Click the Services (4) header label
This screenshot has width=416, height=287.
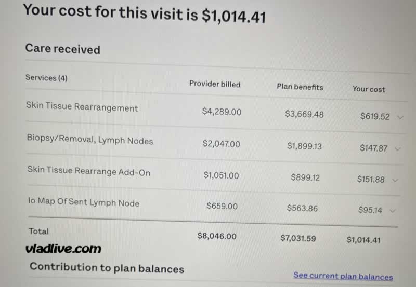coord(46,77)
